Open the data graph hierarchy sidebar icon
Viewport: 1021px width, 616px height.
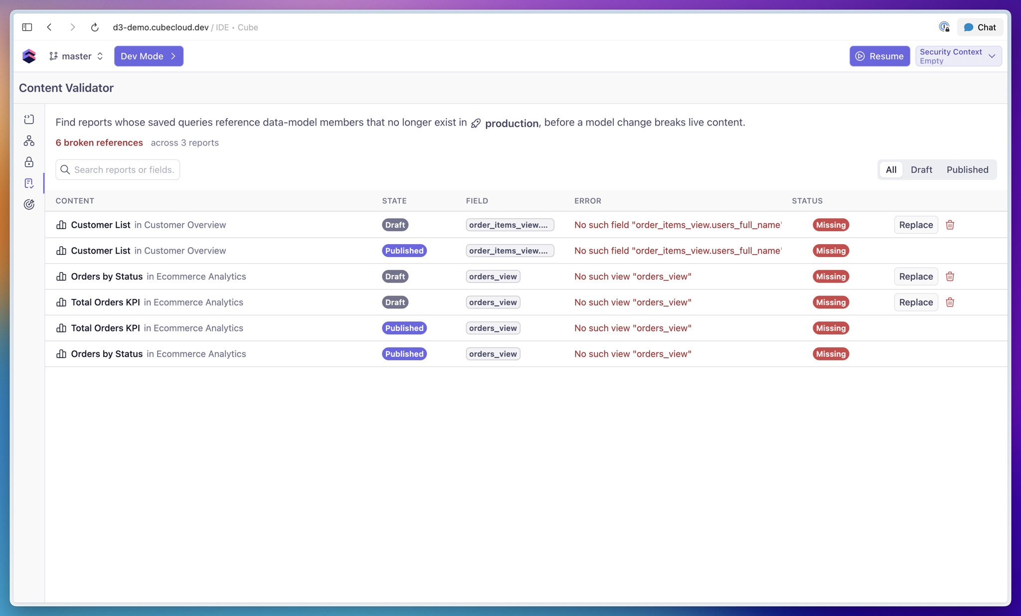click(x=29, y=141)
